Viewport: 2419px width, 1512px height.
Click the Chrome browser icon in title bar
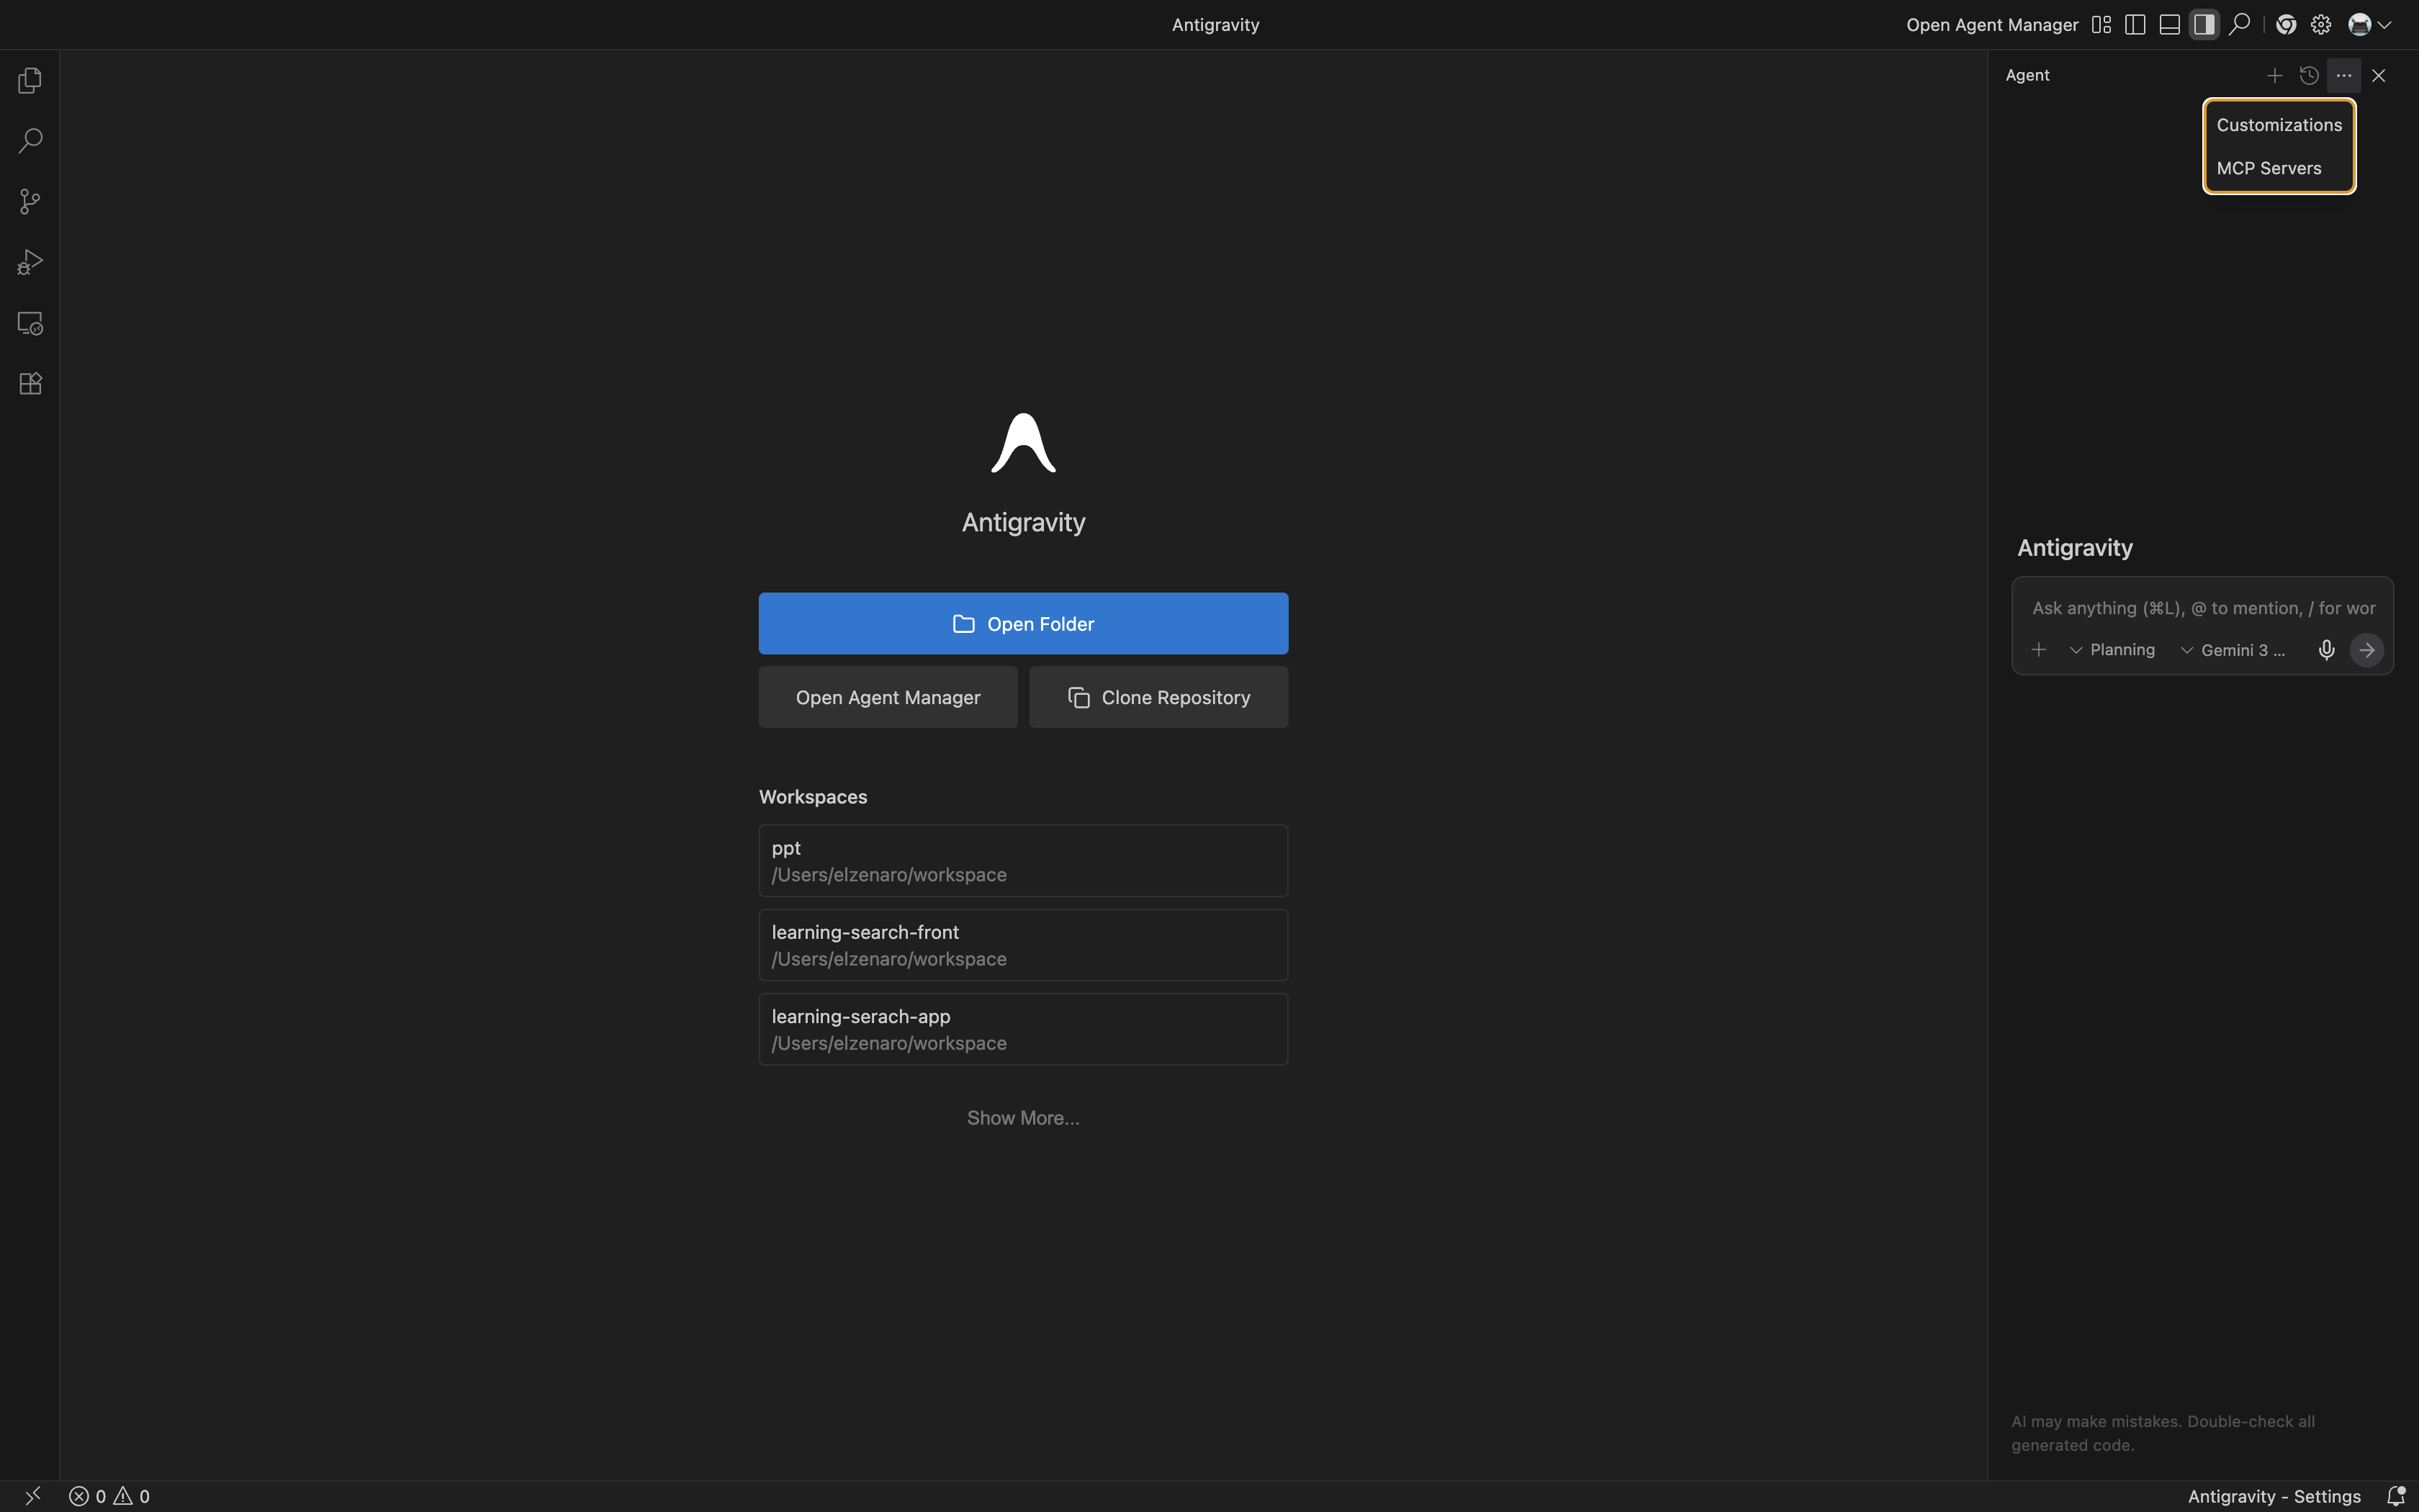point(2286,25)
